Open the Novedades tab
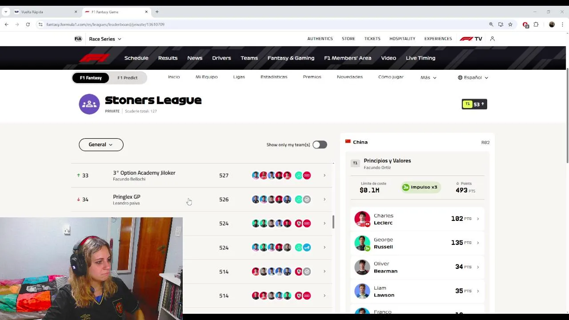Screen dimensions: 569x320 pyautogui.click(x=350, y=77)
